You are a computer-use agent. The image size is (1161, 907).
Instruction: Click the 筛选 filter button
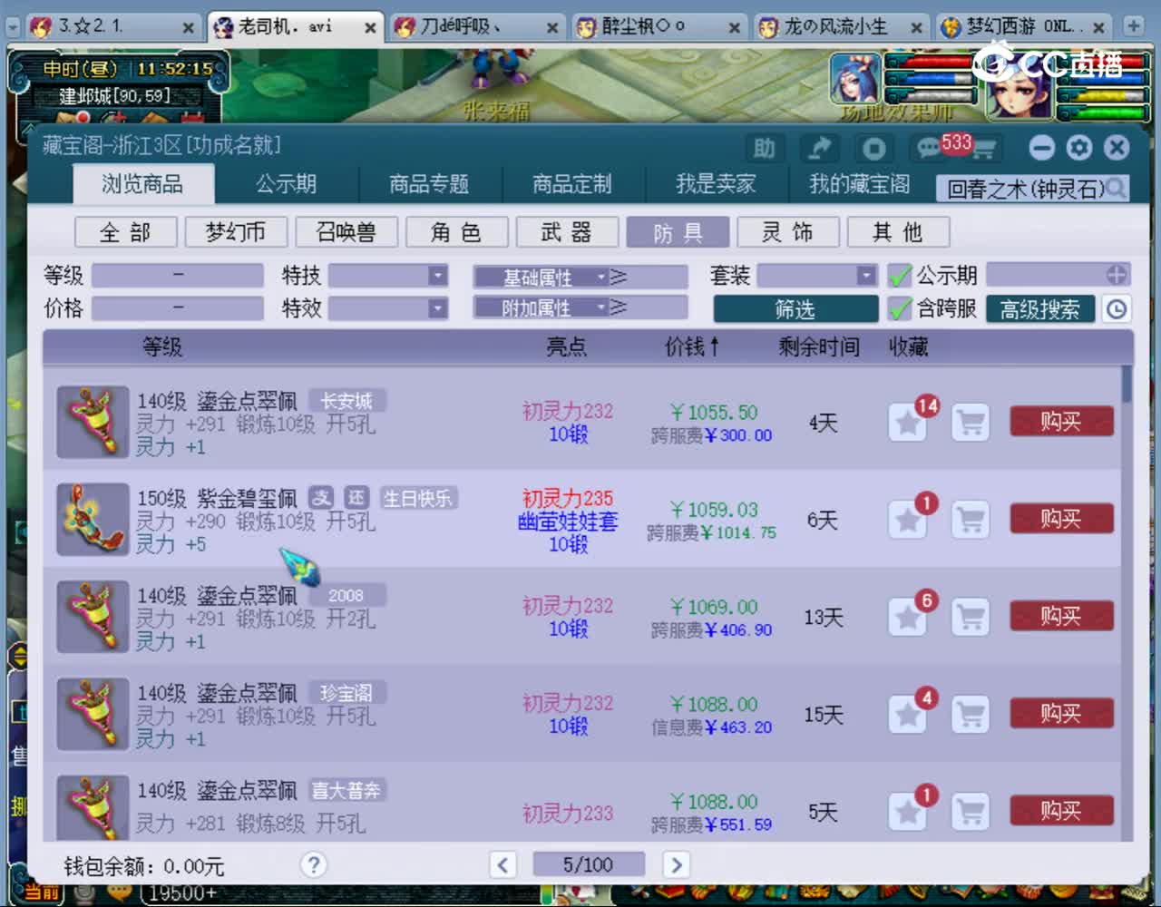click(x=795, y=309)
